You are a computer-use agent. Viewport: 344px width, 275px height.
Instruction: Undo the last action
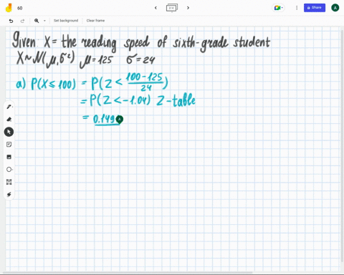pyautogui.click(x=11, y=21)
